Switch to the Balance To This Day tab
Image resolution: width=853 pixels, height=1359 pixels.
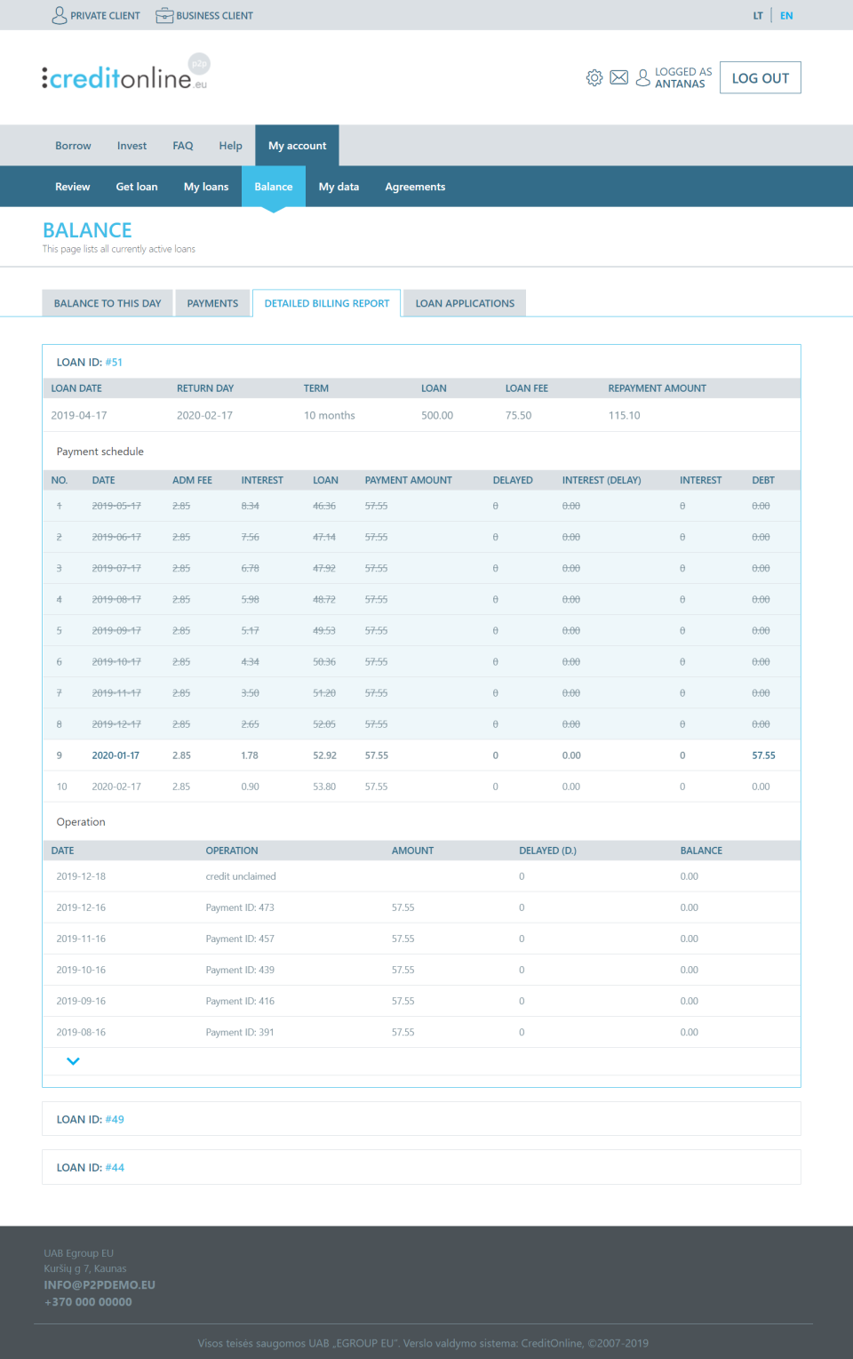(107, 303)
